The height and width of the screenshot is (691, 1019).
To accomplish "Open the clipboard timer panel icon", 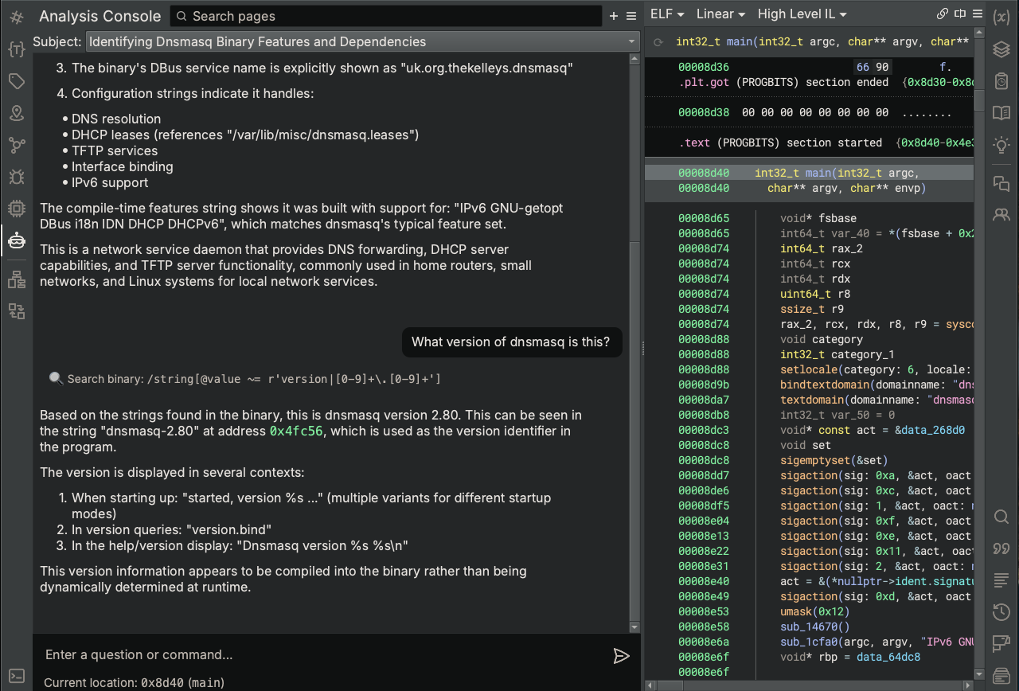I will pyautogui.click(x=1001, y=81).
